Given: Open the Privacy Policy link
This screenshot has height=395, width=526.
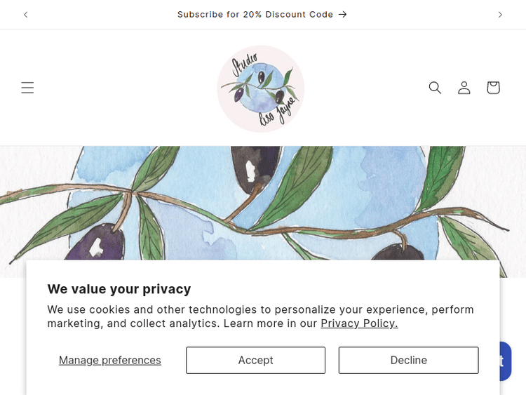Looking at the screenshot, I should 359,323.
